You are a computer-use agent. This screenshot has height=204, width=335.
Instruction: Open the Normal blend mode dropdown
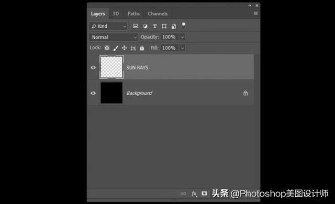coord(113,37)
